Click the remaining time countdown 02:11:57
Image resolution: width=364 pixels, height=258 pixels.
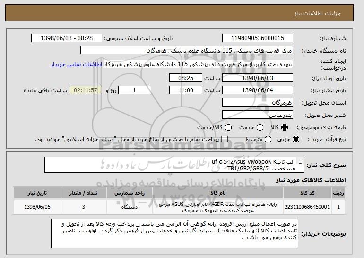(86, 90)
